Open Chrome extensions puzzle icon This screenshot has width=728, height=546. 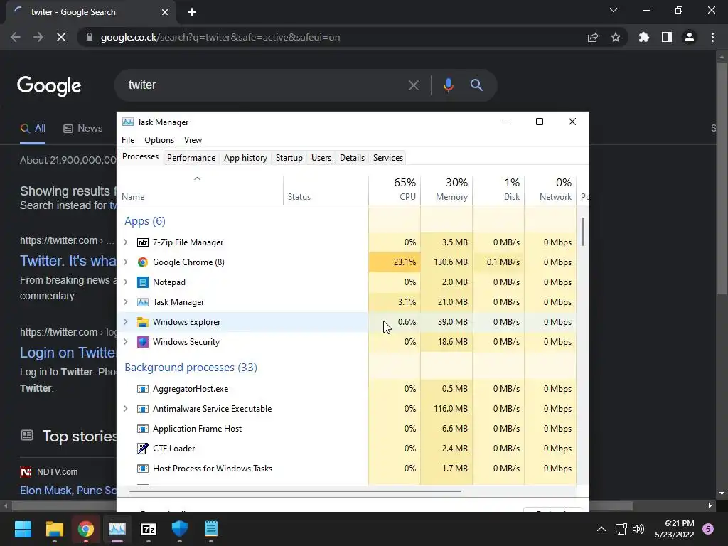point(643,37)
